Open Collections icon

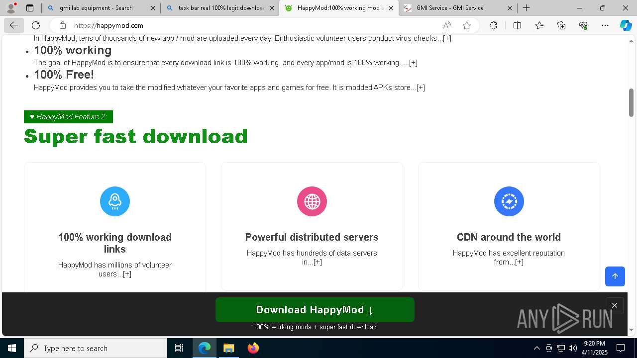click(561, 25)
